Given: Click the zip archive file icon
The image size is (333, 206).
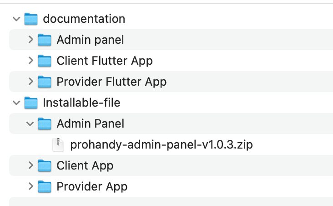Looking at the screenshot, I should 58,145.
